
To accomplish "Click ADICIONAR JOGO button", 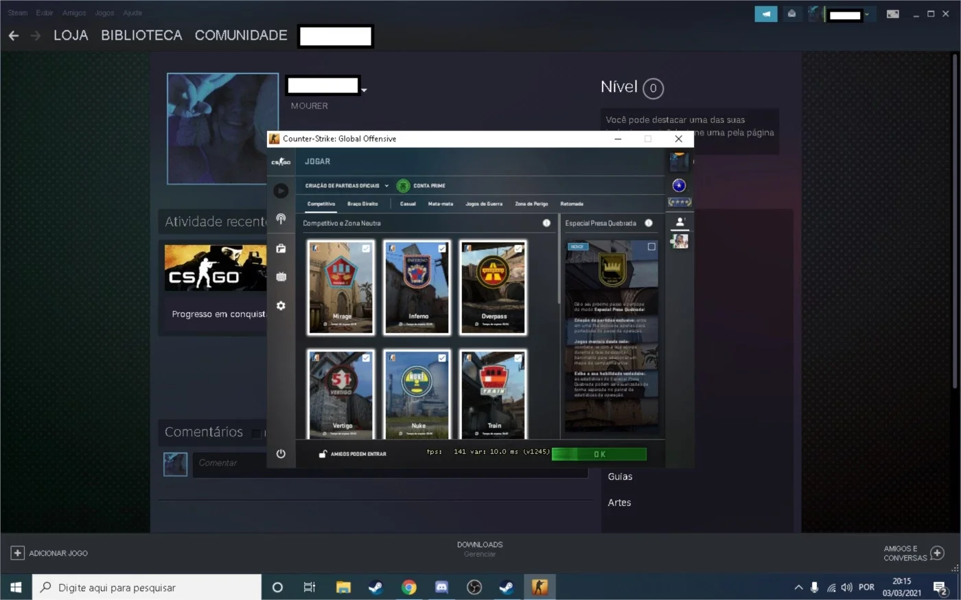I will point(49,553).
